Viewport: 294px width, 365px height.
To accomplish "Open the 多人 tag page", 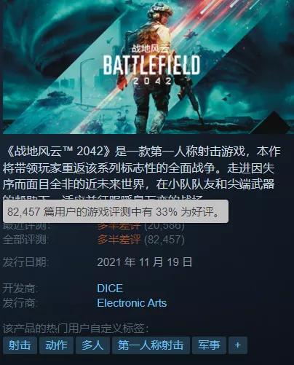I will pos(92,345).
